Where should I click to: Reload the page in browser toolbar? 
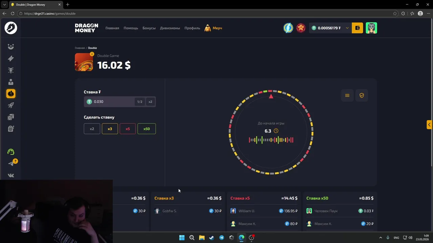pyautogui.click(x=13, y=13)
